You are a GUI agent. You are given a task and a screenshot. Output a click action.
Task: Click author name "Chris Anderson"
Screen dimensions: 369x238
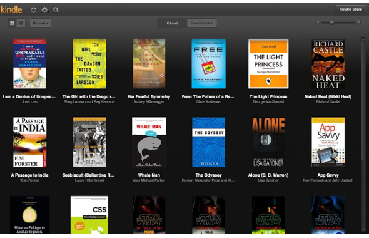coord(209,102)
